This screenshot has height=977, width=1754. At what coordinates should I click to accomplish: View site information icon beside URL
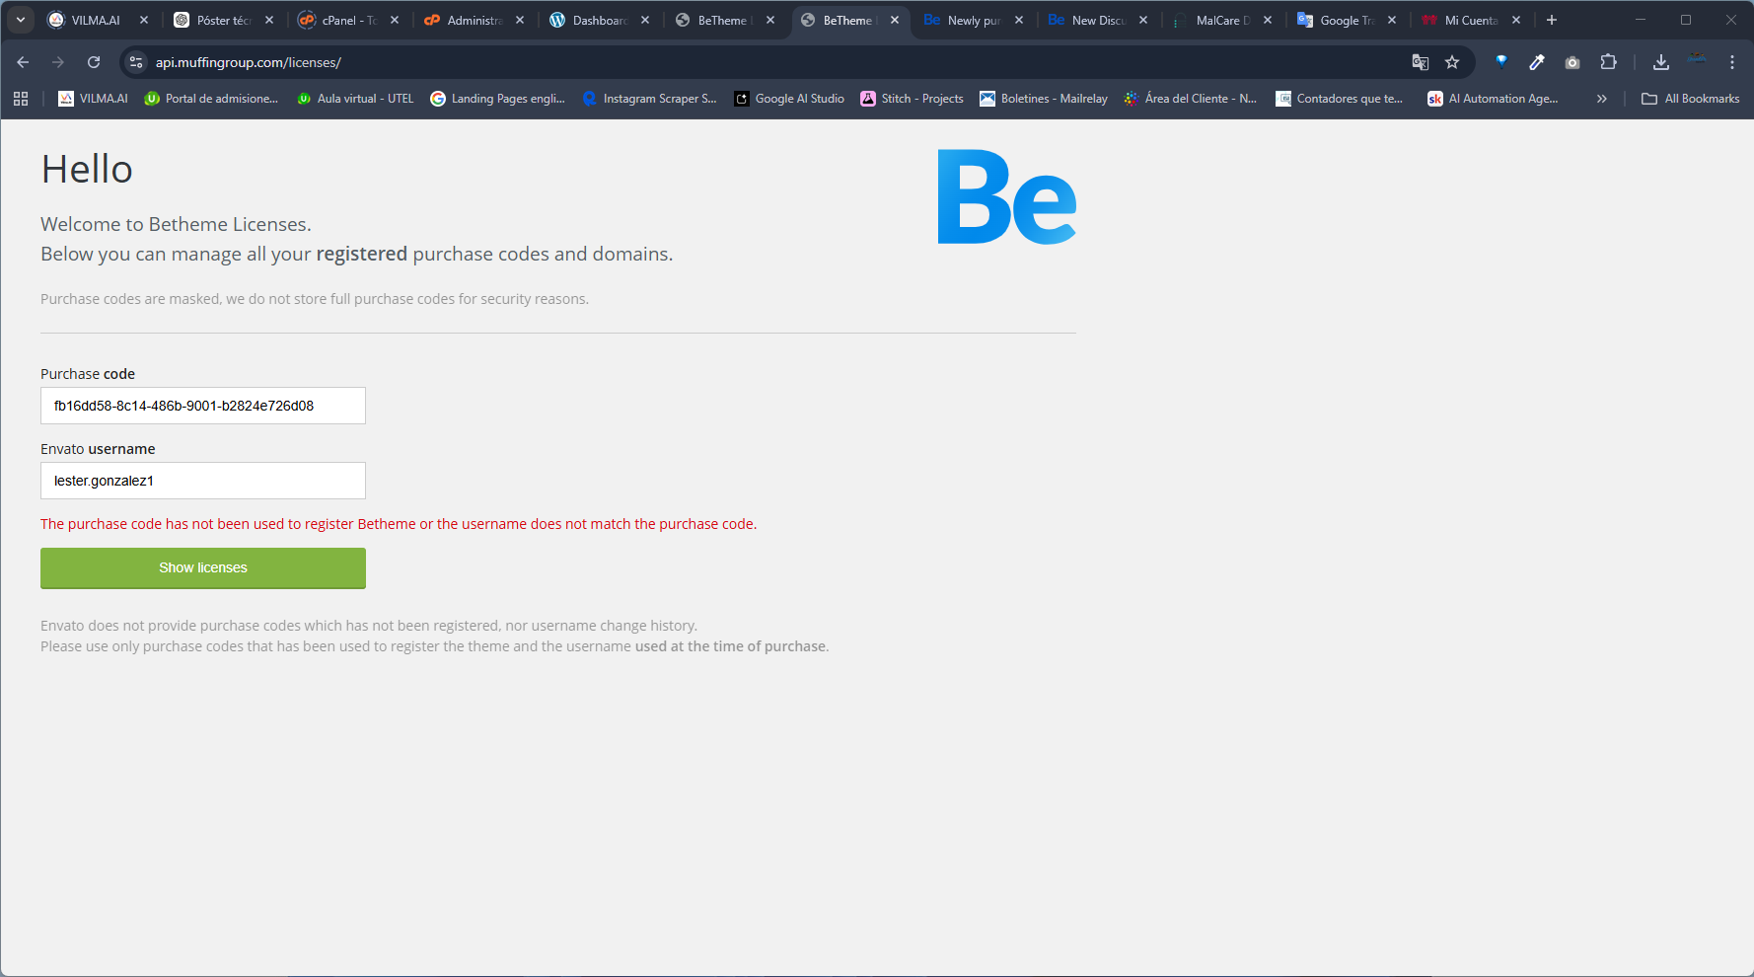136,62
